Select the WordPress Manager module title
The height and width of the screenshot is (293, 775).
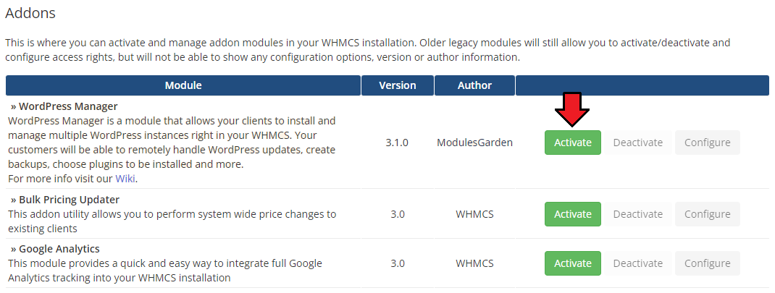[64, 106]
